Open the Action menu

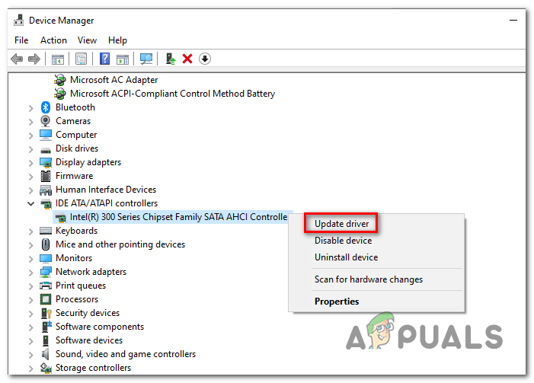click(x=53, y=40)
